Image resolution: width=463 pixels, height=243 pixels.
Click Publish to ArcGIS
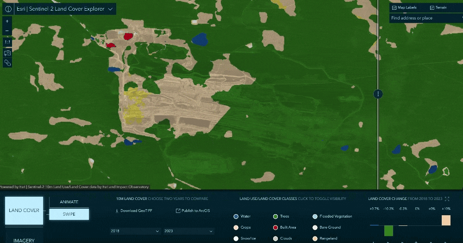click(193, 211)
